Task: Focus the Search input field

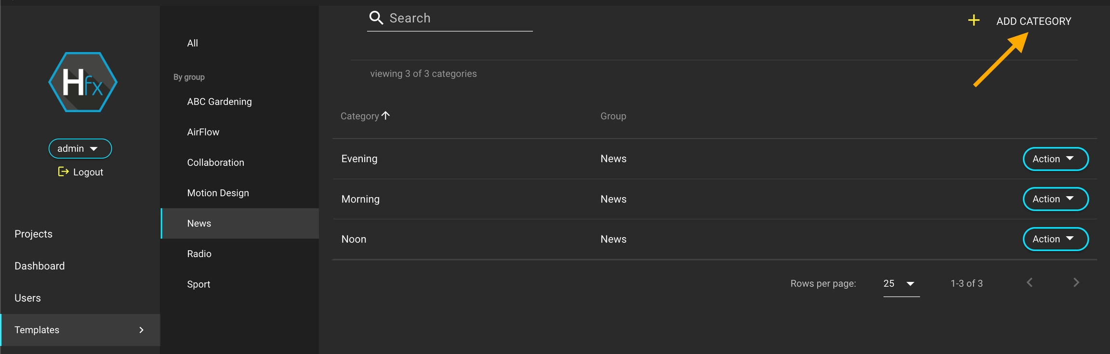Action: (458, 18)
